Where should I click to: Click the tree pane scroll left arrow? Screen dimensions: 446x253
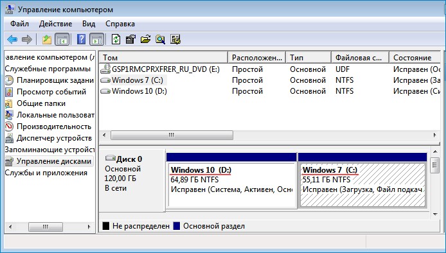pos(10,227)
